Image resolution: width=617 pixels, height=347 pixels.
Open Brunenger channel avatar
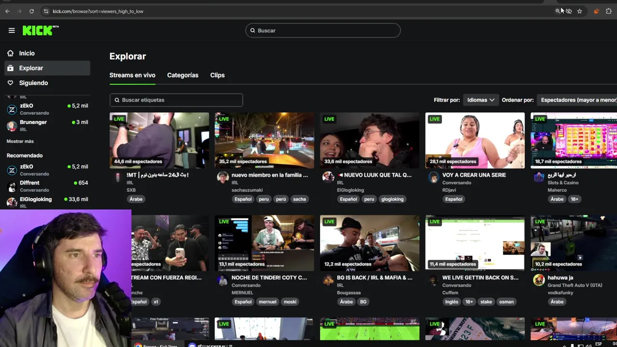pyautogui.click(x=12, y=126)
